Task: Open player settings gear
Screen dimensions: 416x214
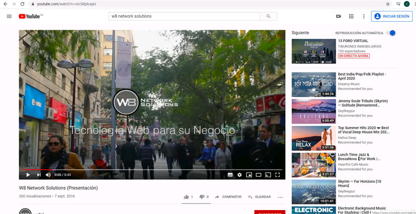Action: (x=240, y=175)
